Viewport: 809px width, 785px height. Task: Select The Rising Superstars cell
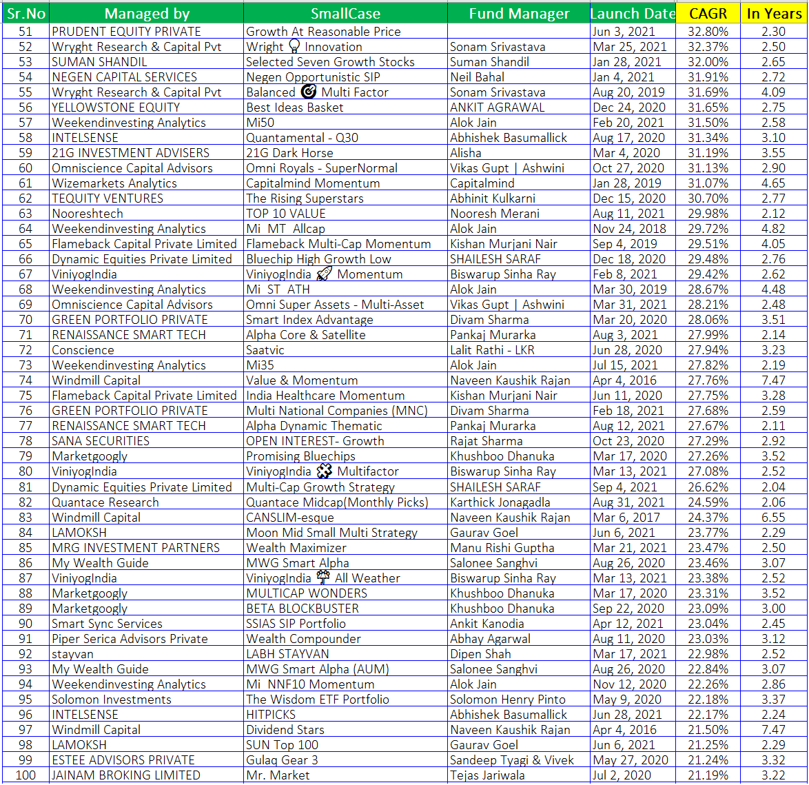[x=345, y=198]
